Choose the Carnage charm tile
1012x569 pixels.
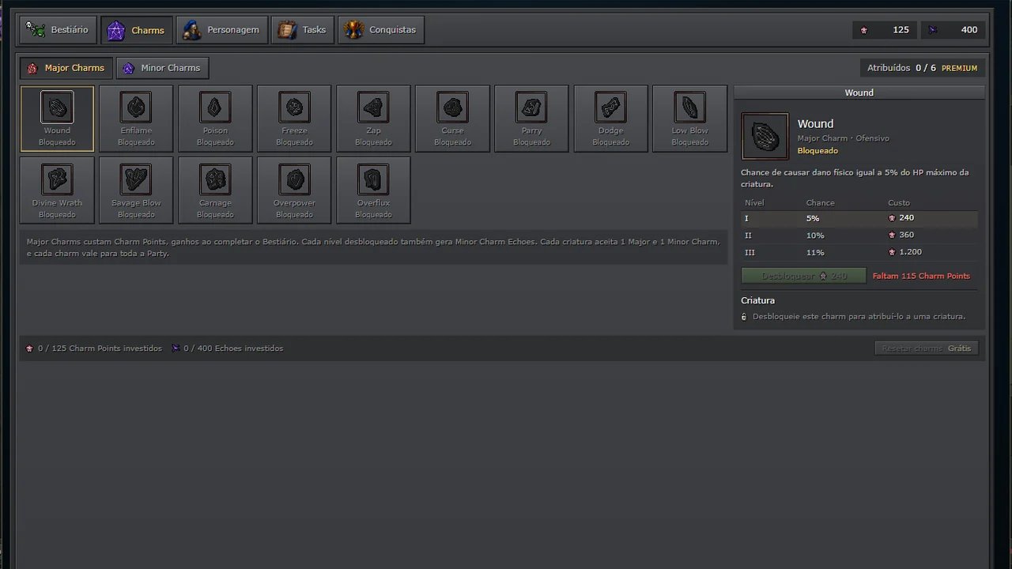215,190
